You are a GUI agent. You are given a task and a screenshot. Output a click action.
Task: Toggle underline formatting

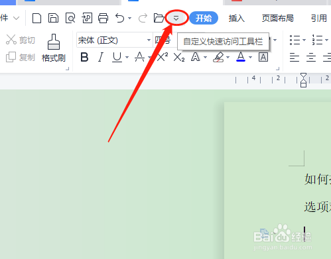[x=117, y=57]
